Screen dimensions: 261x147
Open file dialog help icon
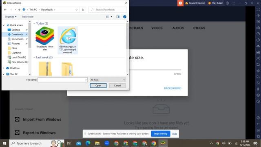[x=125, y=17]
